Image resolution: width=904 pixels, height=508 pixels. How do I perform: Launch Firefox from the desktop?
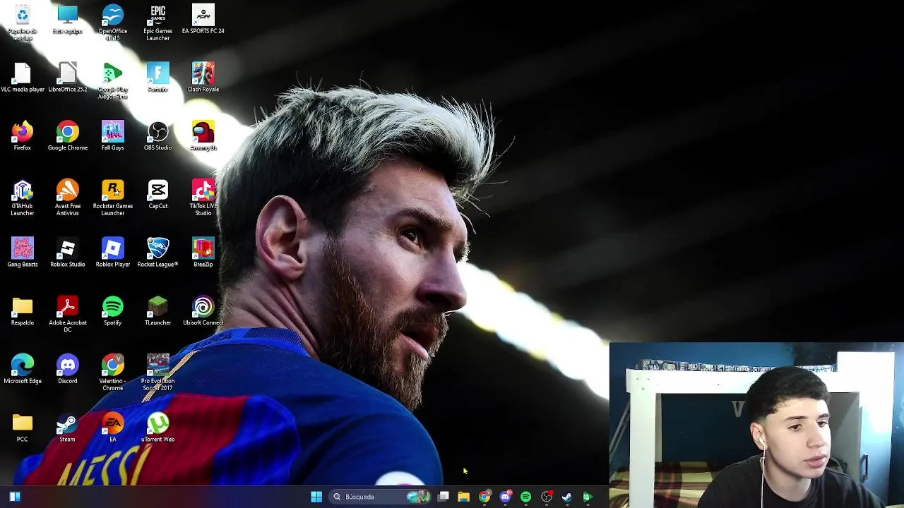click(x=23, y=136)
